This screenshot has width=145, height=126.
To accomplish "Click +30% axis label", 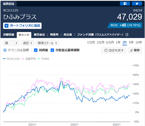I will coord(136,94).
